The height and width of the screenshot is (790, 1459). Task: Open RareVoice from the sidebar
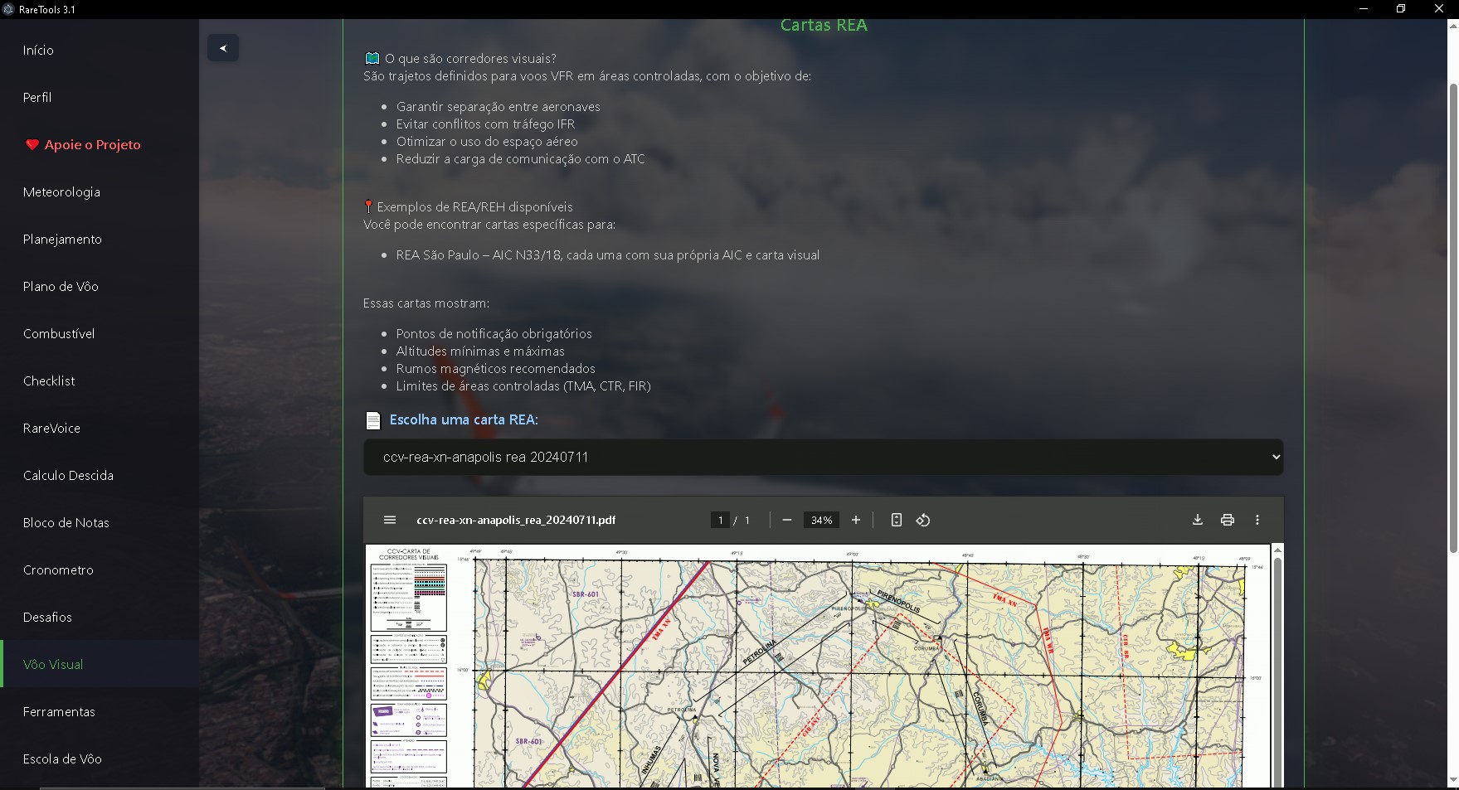click(51, 428)
